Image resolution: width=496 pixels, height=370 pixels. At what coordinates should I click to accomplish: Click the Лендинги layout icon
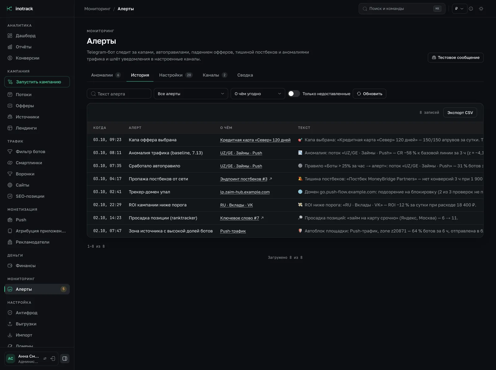pyautogui.click(x=10, y=128)
